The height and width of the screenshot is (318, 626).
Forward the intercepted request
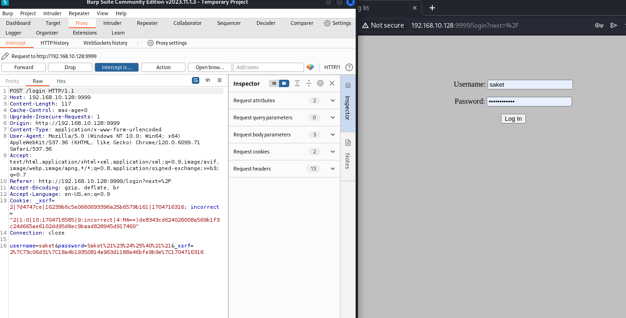click(x=24, y=67)
